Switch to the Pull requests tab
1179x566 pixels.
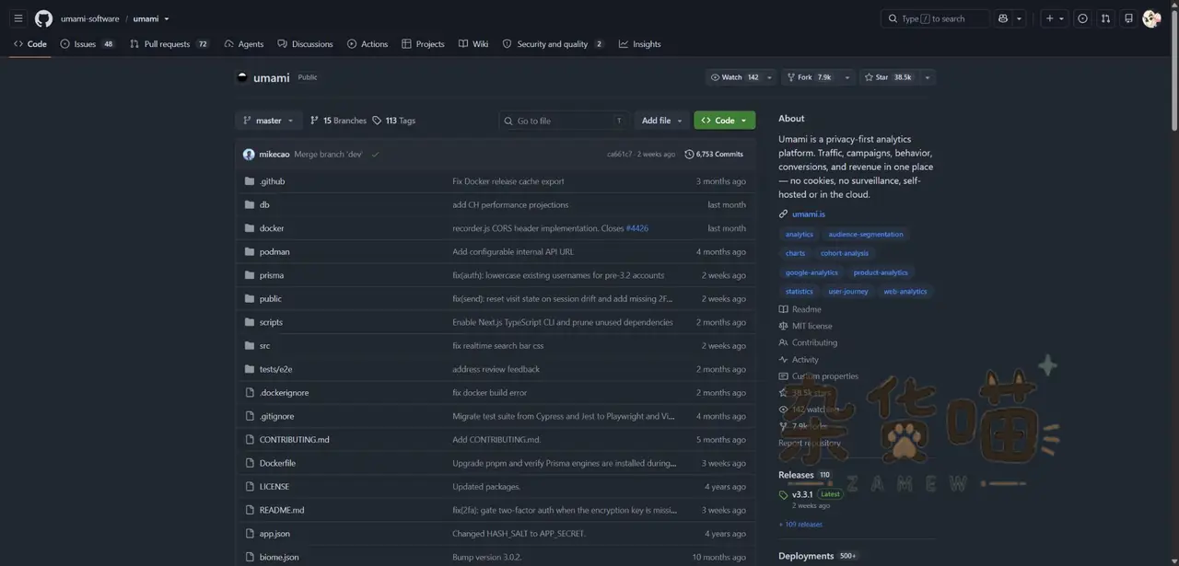pos(169,44)
